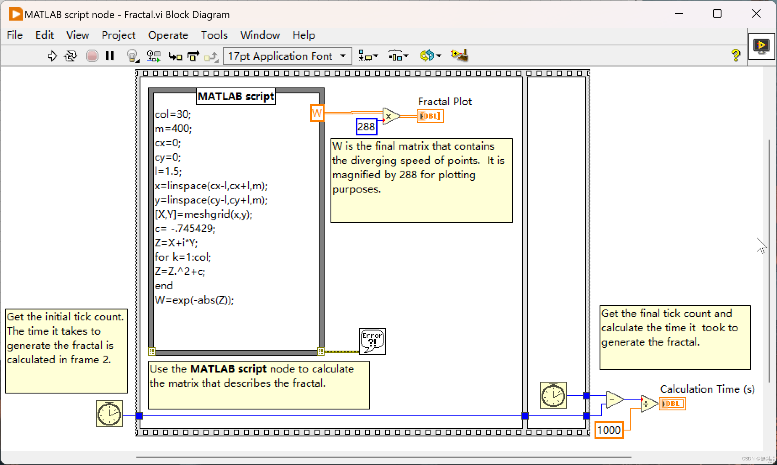Open the Tools menu
This screenshot has height=465, width=777.
pos(214,35)
